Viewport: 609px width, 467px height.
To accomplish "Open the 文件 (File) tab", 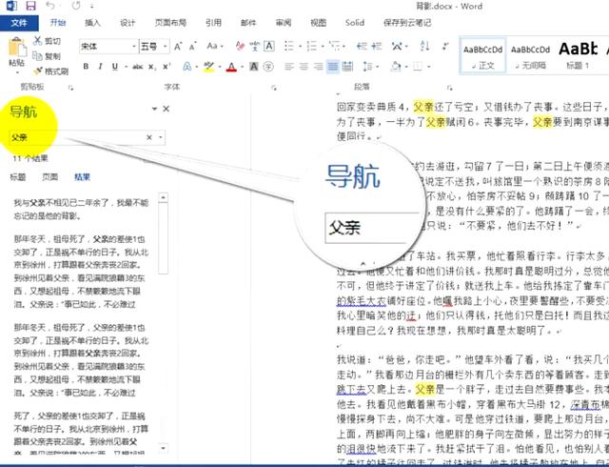I will click(x=19, y=23).
